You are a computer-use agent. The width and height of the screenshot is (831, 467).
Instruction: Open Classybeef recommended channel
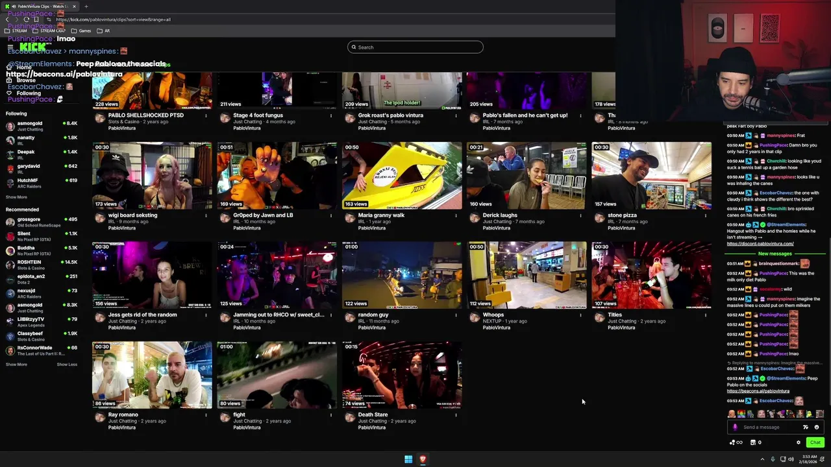(42, 336)
